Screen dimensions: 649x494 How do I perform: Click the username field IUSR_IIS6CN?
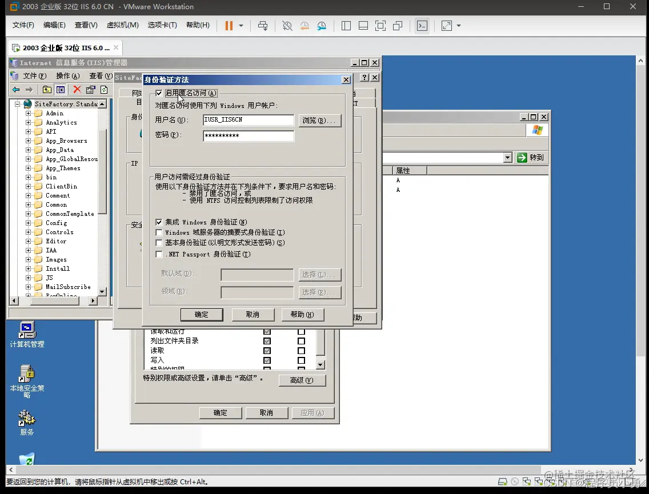coord(249,120)
